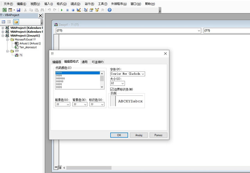The width and height of the screenshot is (250, 173).
Task: Click the Redo arrow icon
Action: click(x=55, y=10)
